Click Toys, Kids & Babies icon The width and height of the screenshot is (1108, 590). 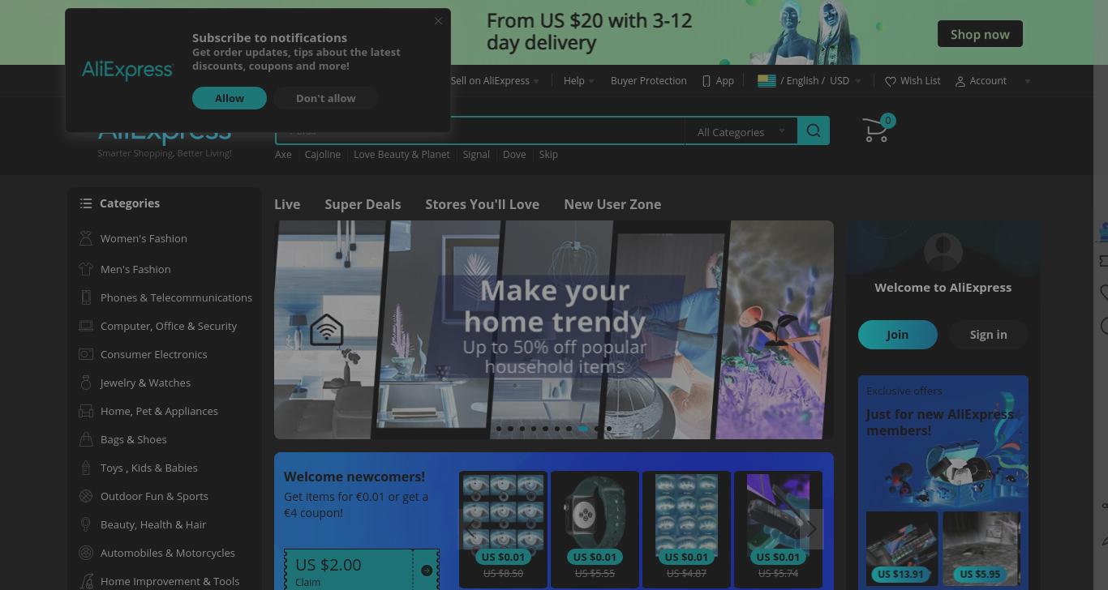pyautogui.click(x=86, y=468)
